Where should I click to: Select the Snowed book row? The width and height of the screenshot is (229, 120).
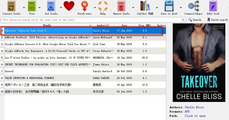click(85, 71)
